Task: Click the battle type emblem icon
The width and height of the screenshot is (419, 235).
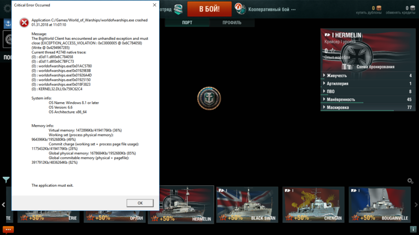Action: [240, 9]
